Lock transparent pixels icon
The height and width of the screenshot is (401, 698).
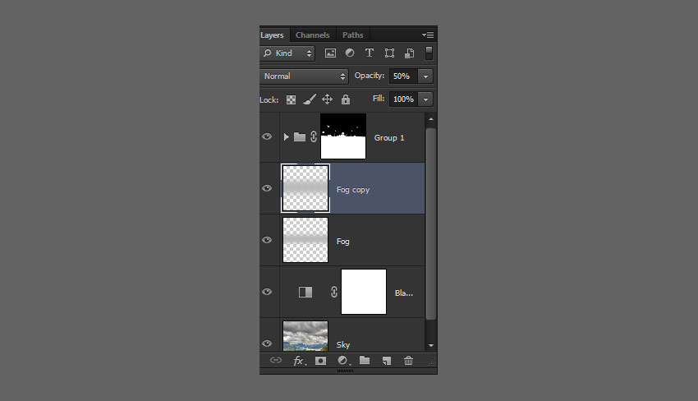pyautogui.click(x=292, y=99)
